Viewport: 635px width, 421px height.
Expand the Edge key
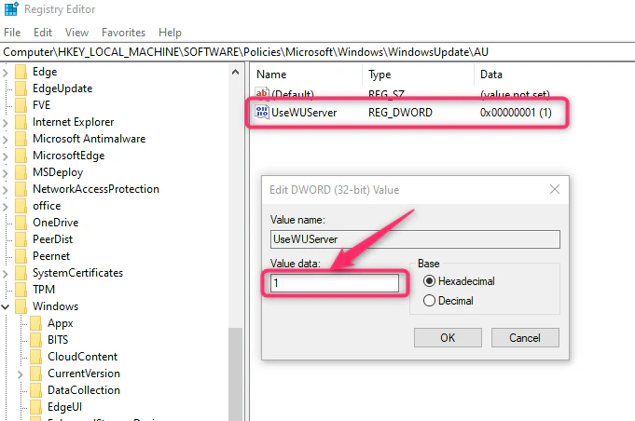click(x=6, y=73)
